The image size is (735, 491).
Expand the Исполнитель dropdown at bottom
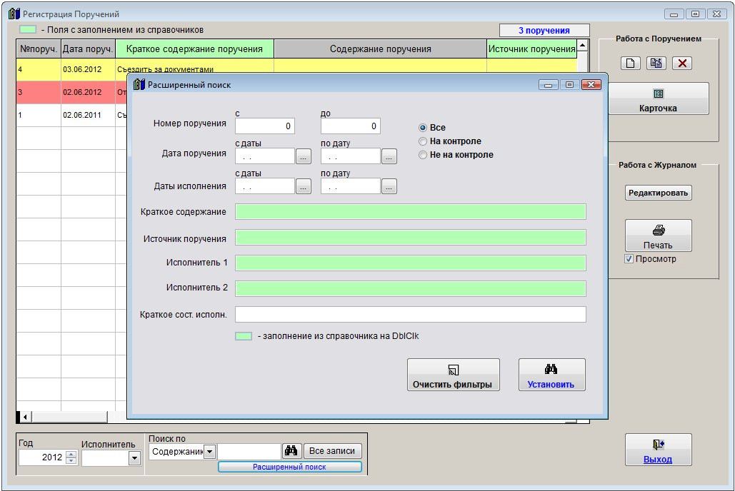click(x=134, y=459)
